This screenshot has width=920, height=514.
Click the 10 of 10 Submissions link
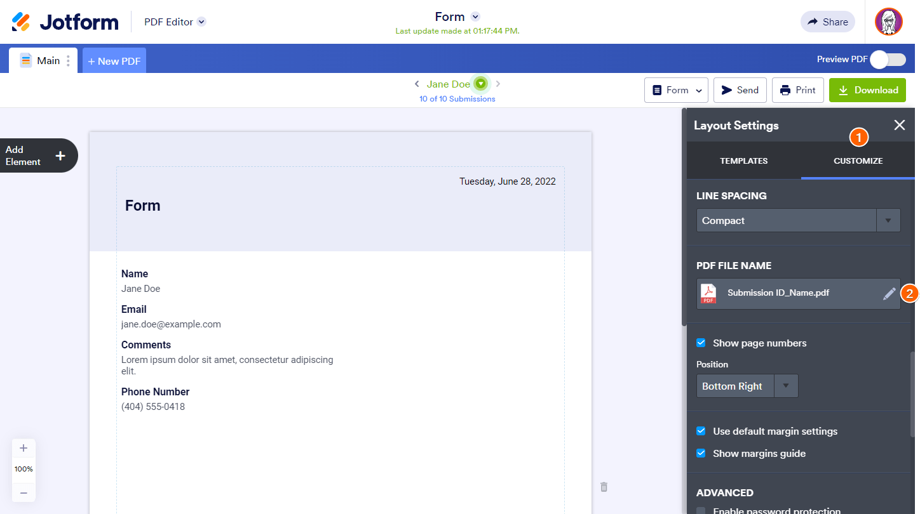click(x=457, y=99)
